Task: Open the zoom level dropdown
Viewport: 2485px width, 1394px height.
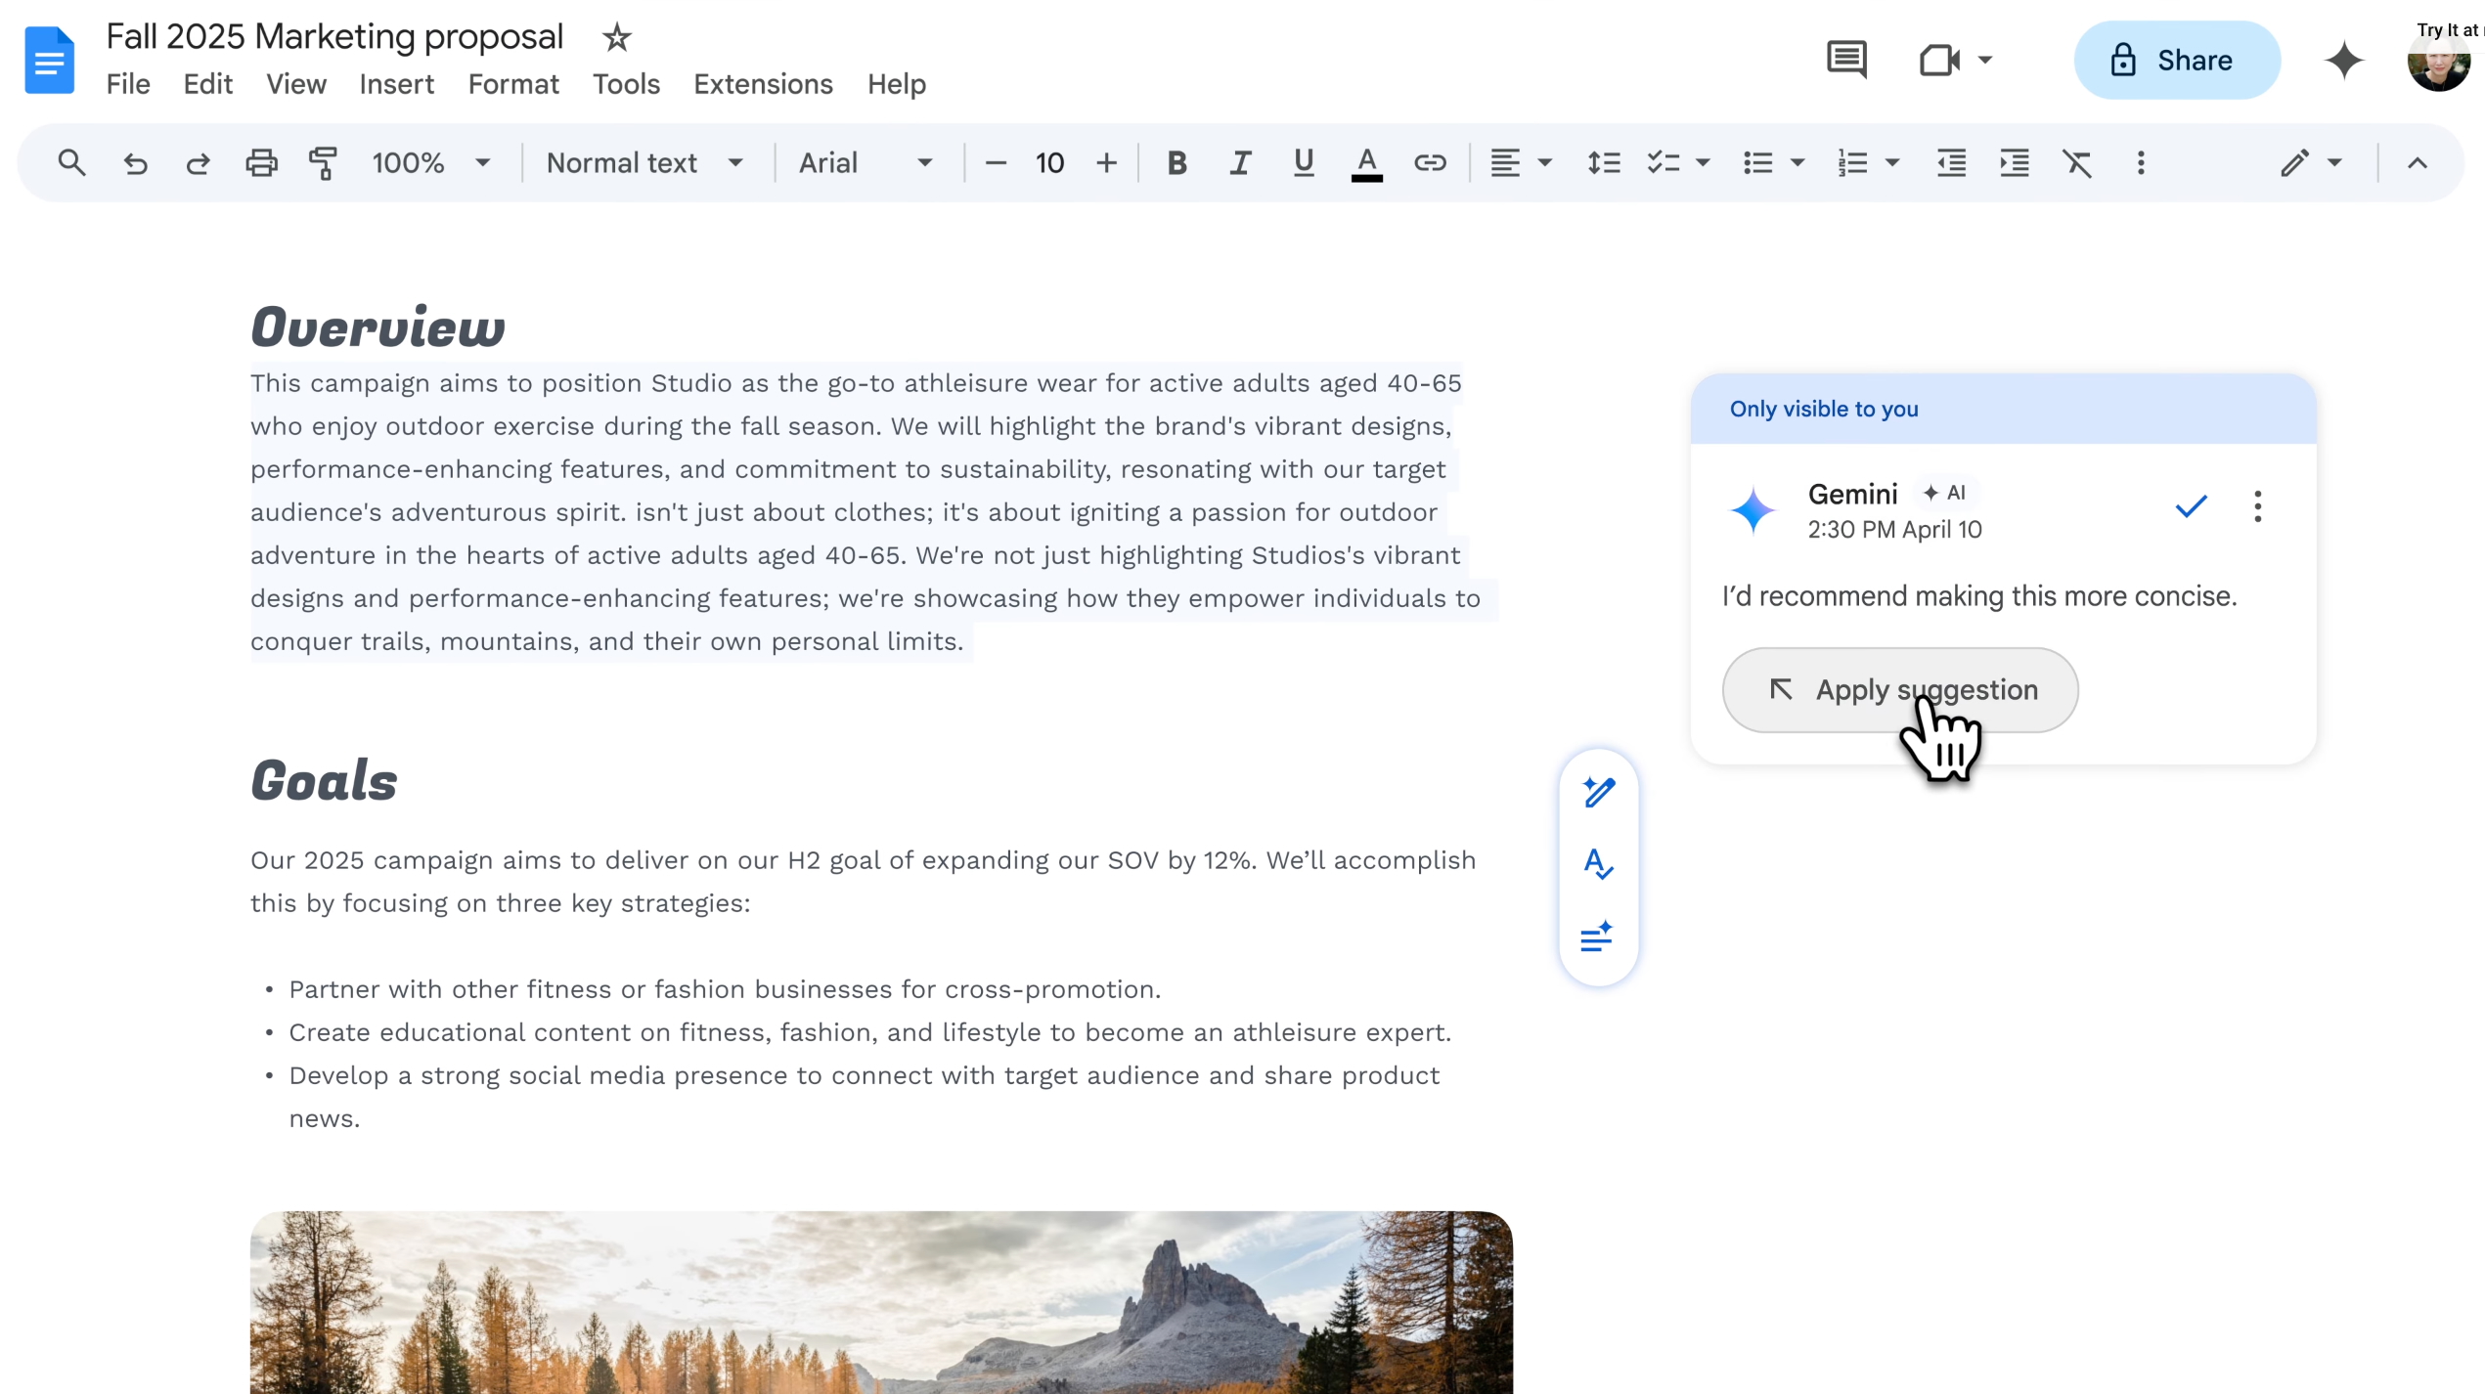Action: tap(431, 162)
